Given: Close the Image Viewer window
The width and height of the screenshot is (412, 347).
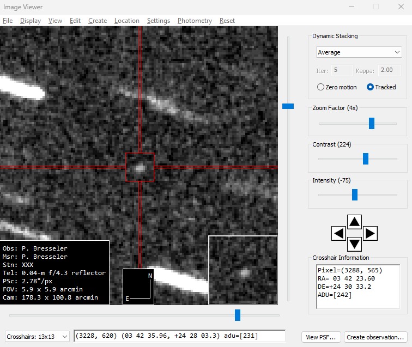Looking at the screenshot, I should point(401,7).
